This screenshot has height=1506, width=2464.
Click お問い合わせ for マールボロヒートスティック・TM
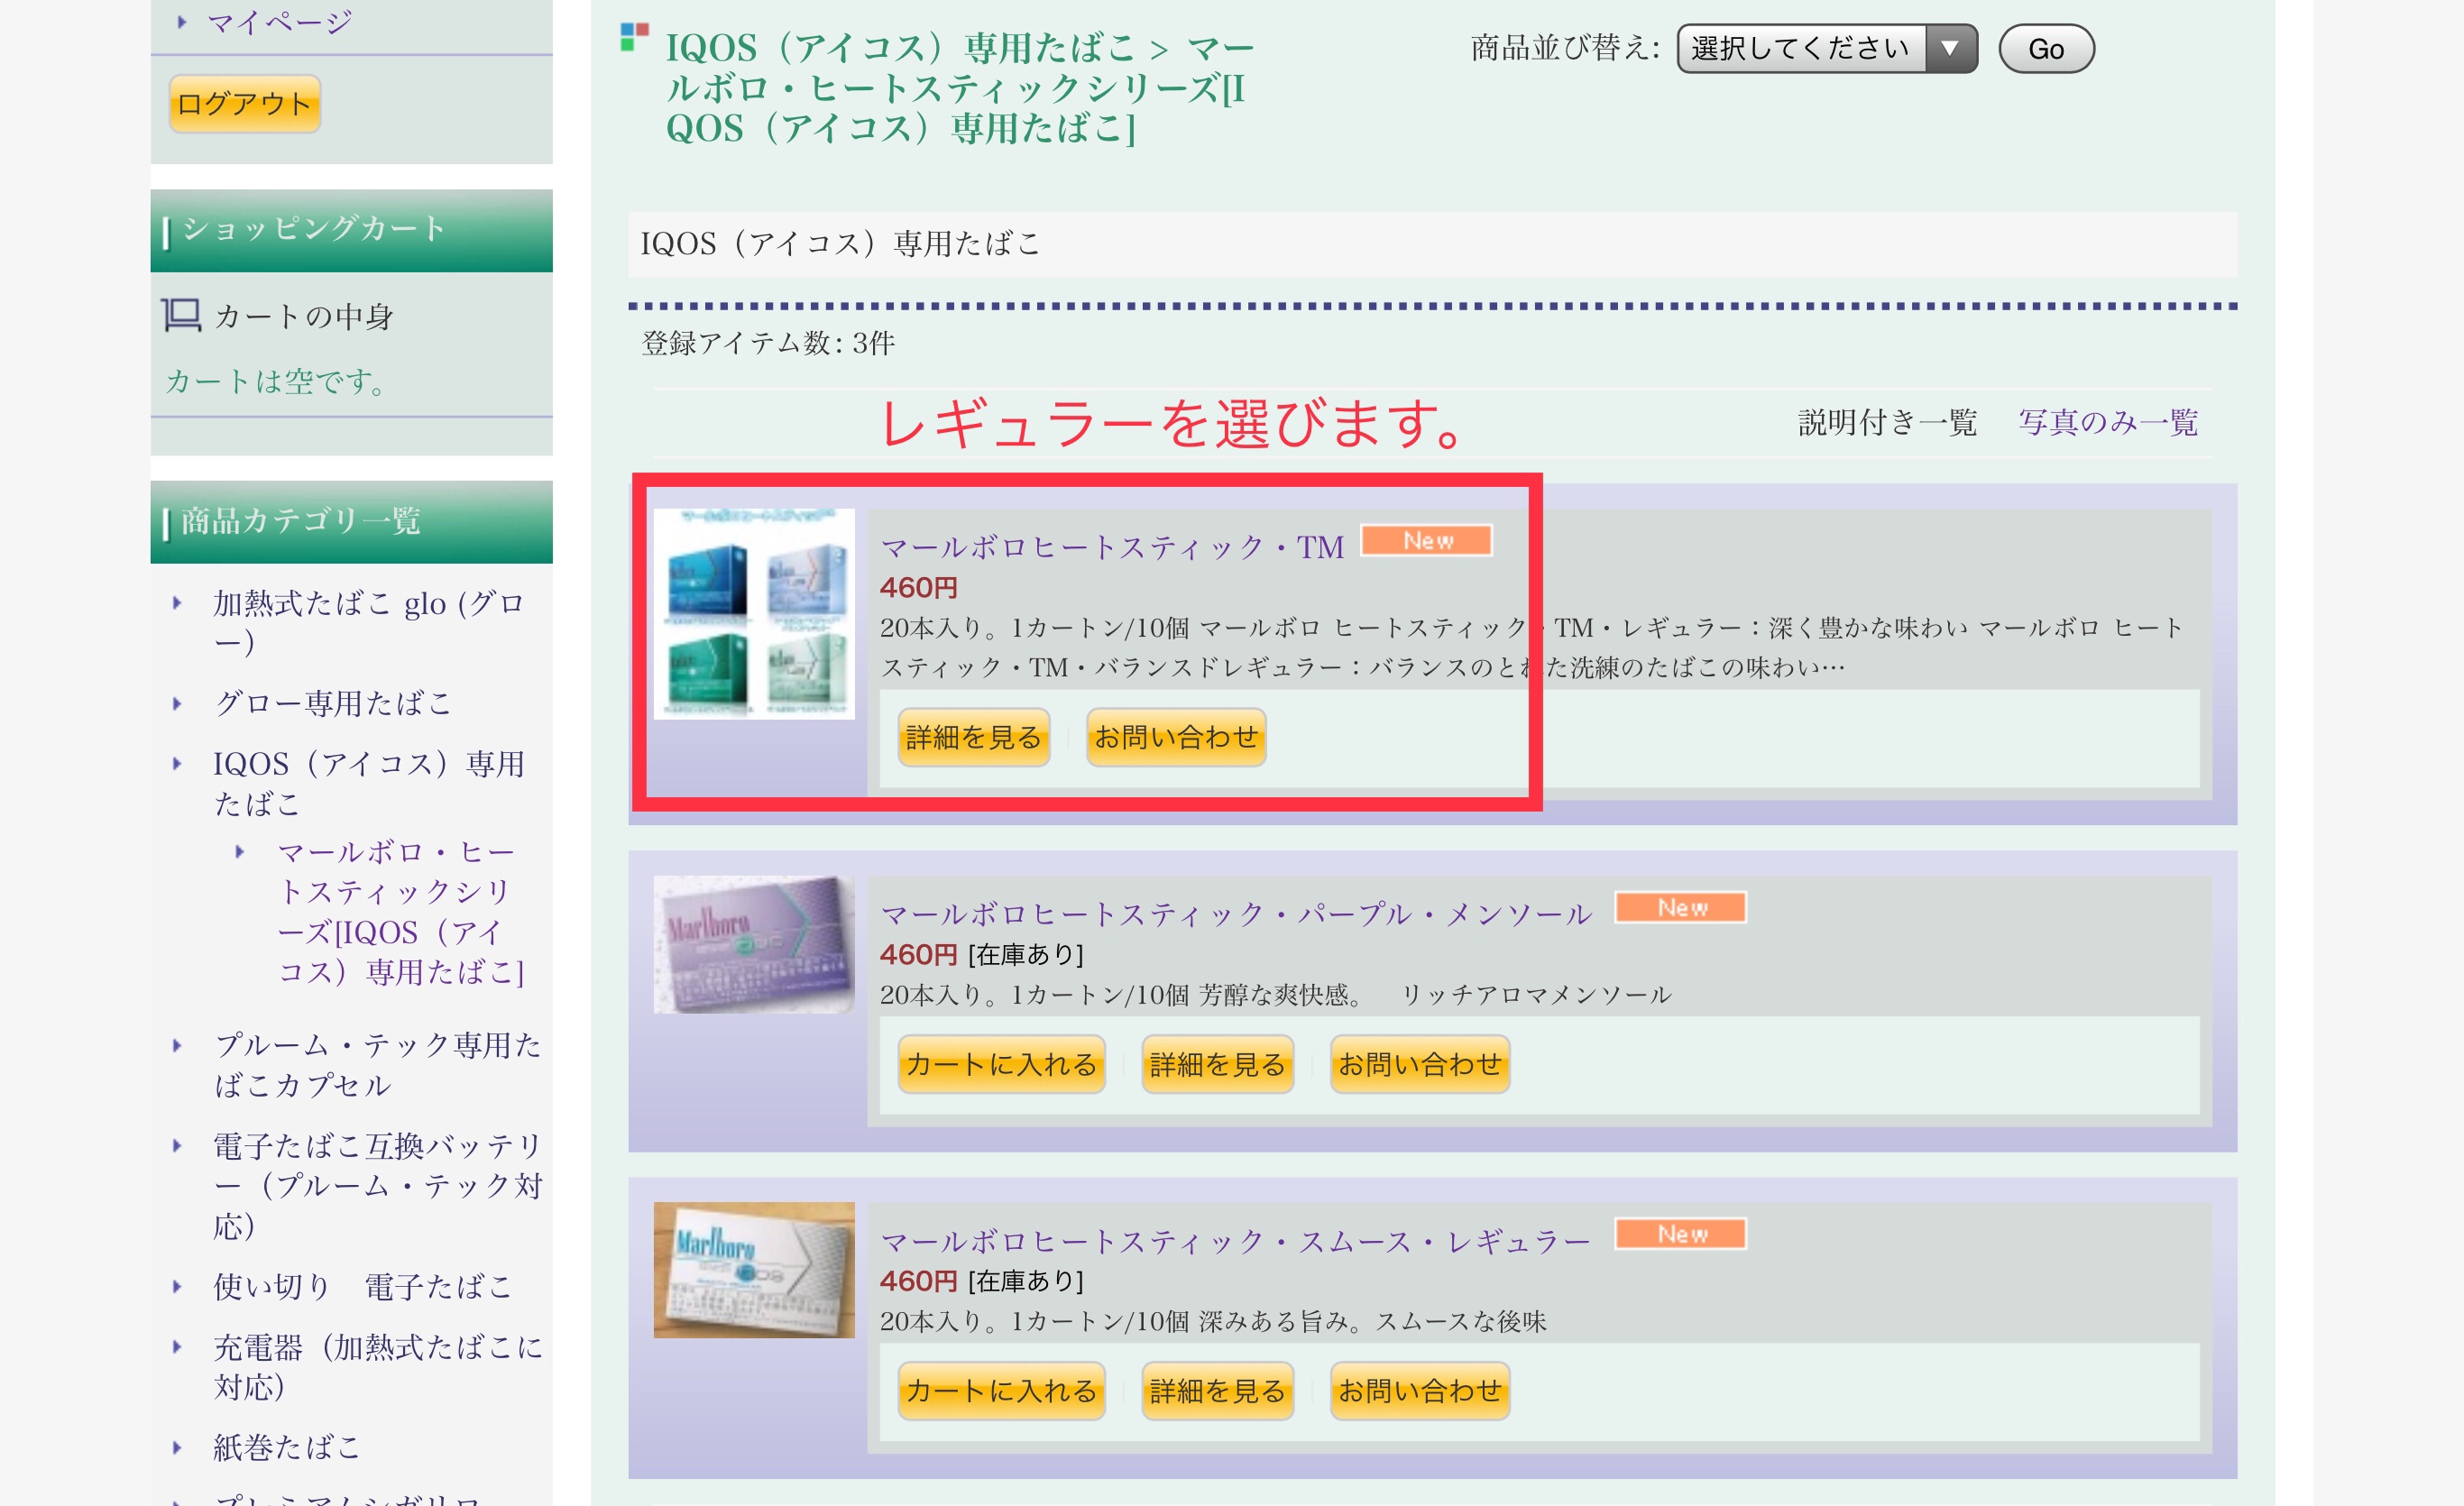[1175, 737]
